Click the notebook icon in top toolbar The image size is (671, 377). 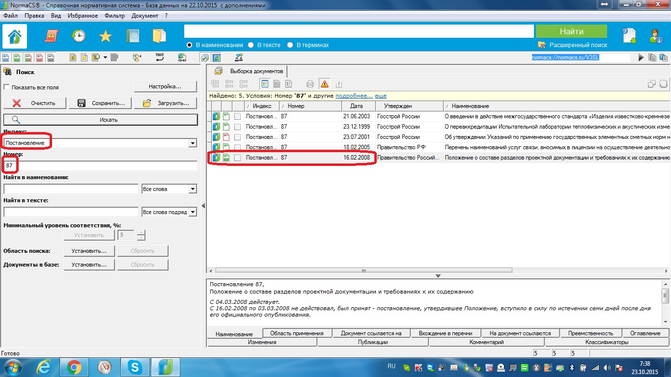133,36
